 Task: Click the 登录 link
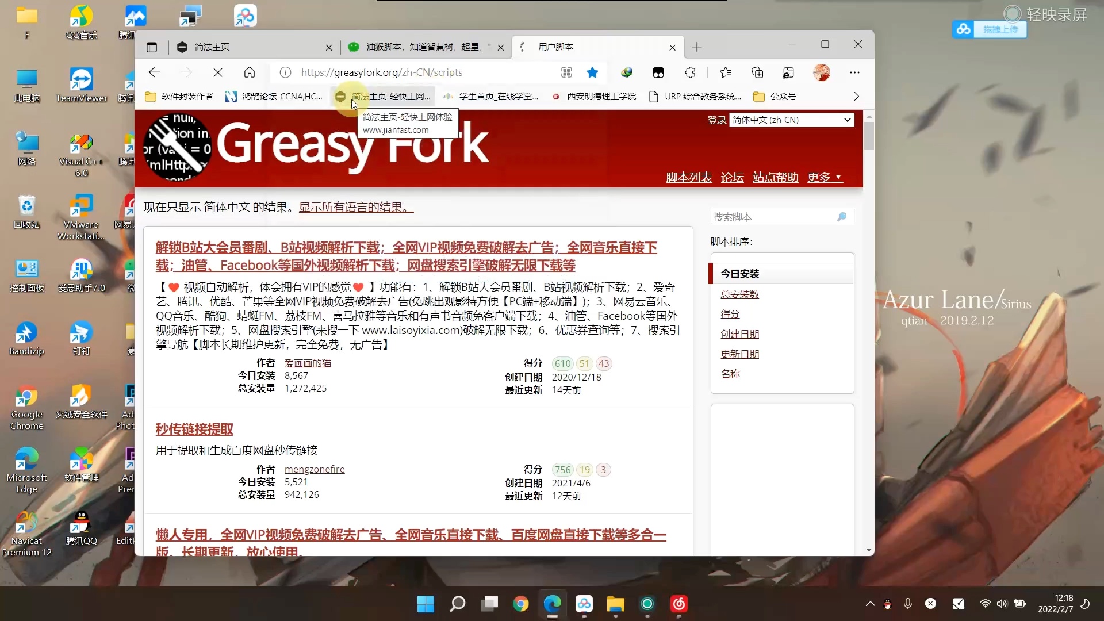[716, 120]
